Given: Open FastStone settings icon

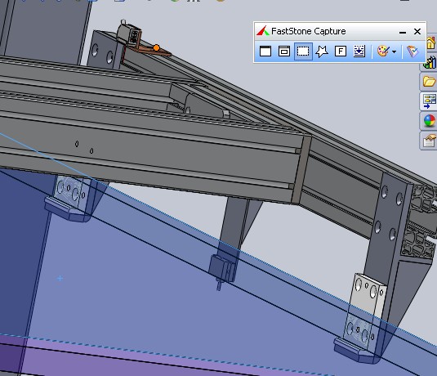Looking at the screenshot, I should point(412,51).
